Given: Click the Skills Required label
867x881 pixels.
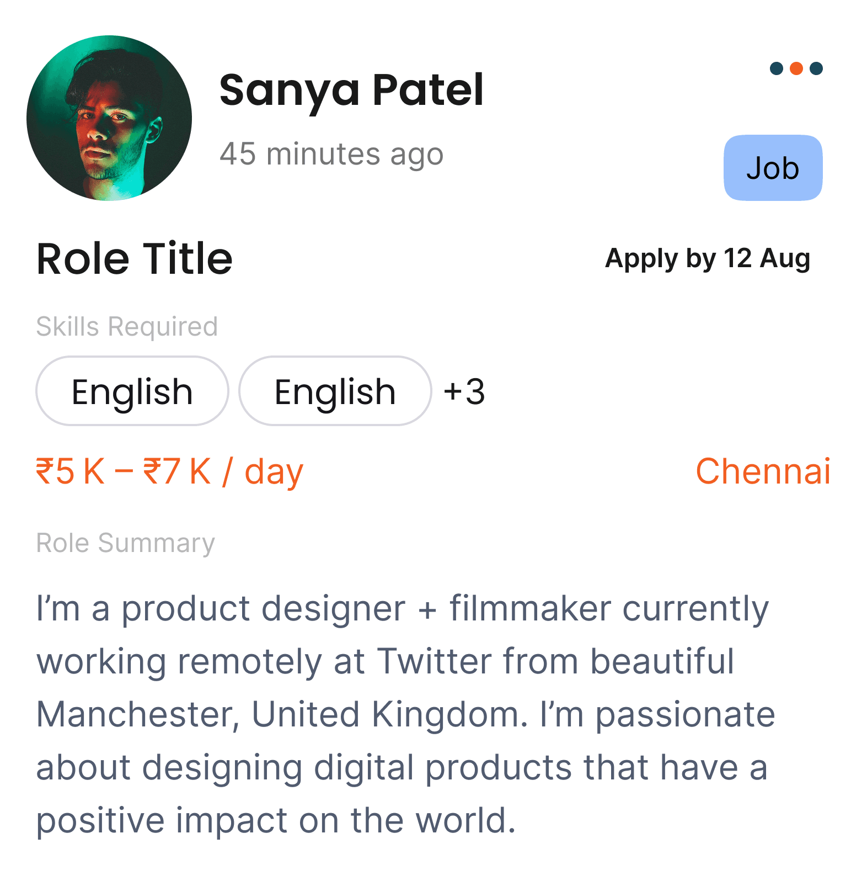Looking at the screenshot, I should coord(127,326).
